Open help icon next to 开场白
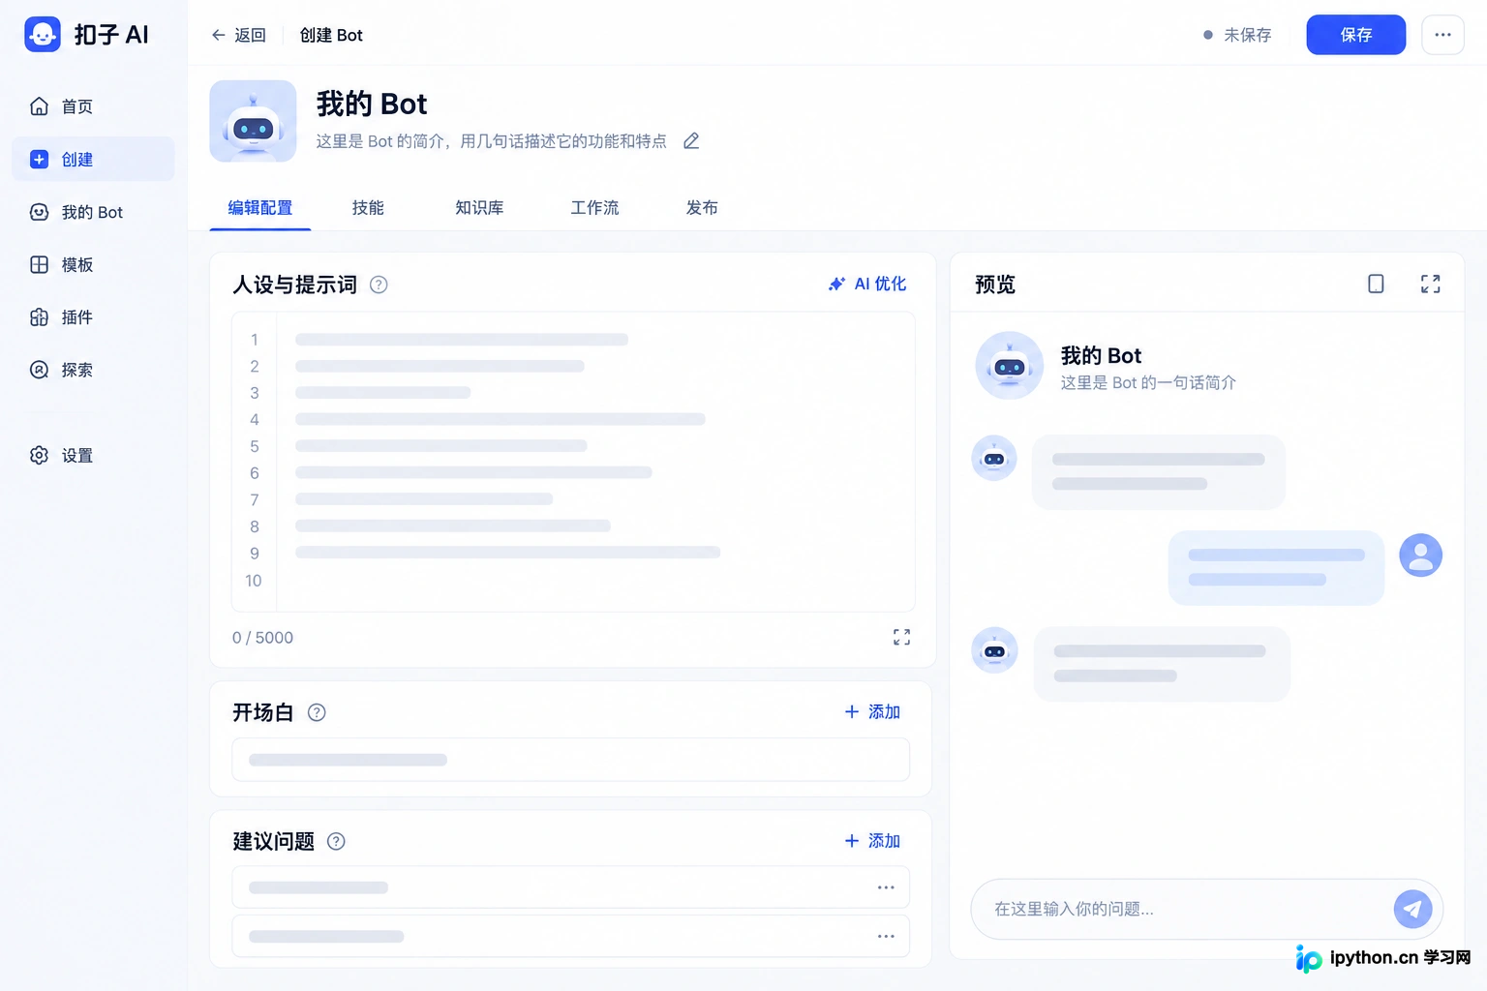This screenshot has height=991, width=1487. [317, 712]
